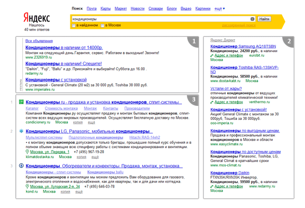The image size is (305, 208).
Task: Tick the 'в Москве' checkbox
Action: pos(103,26)
